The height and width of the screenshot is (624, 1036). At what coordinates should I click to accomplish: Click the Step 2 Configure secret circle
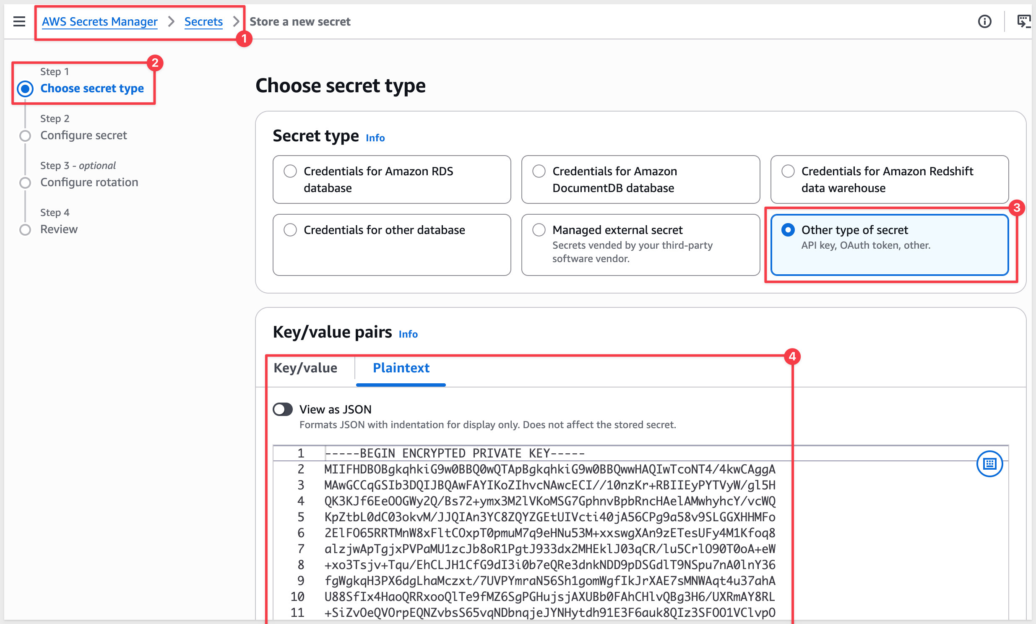[x=25, y=136]
